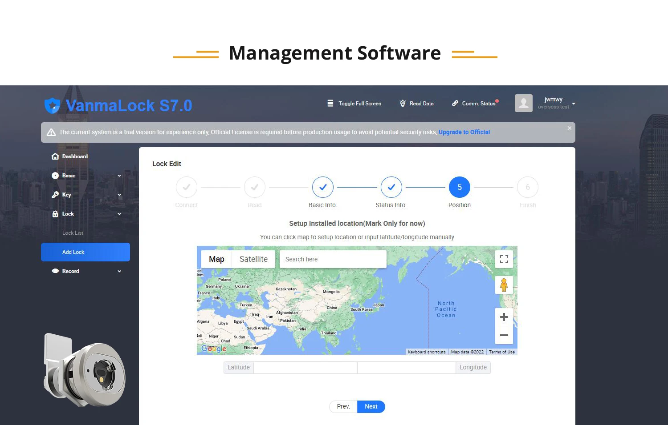Viewport: 668px width, 425px height.
Task: Switch map to Map view
Action: tap(216, 259)
